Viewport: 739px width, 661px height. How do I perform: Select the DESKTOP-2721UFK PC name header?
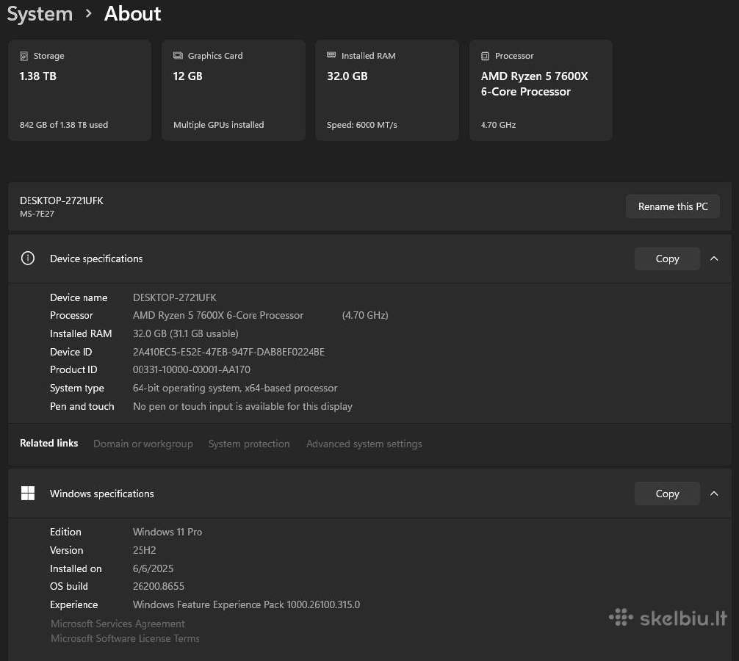coord(61,201)
